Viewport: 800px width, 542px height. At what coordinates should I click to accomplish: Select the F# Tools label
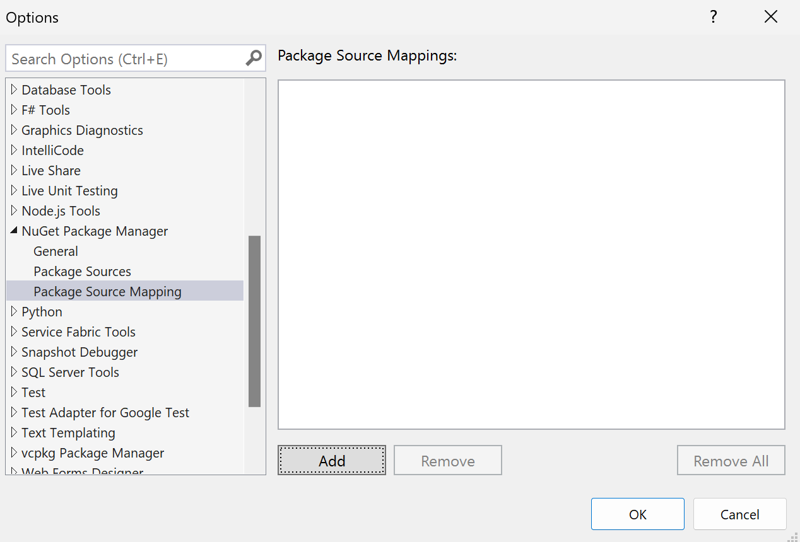click(45, 110)
